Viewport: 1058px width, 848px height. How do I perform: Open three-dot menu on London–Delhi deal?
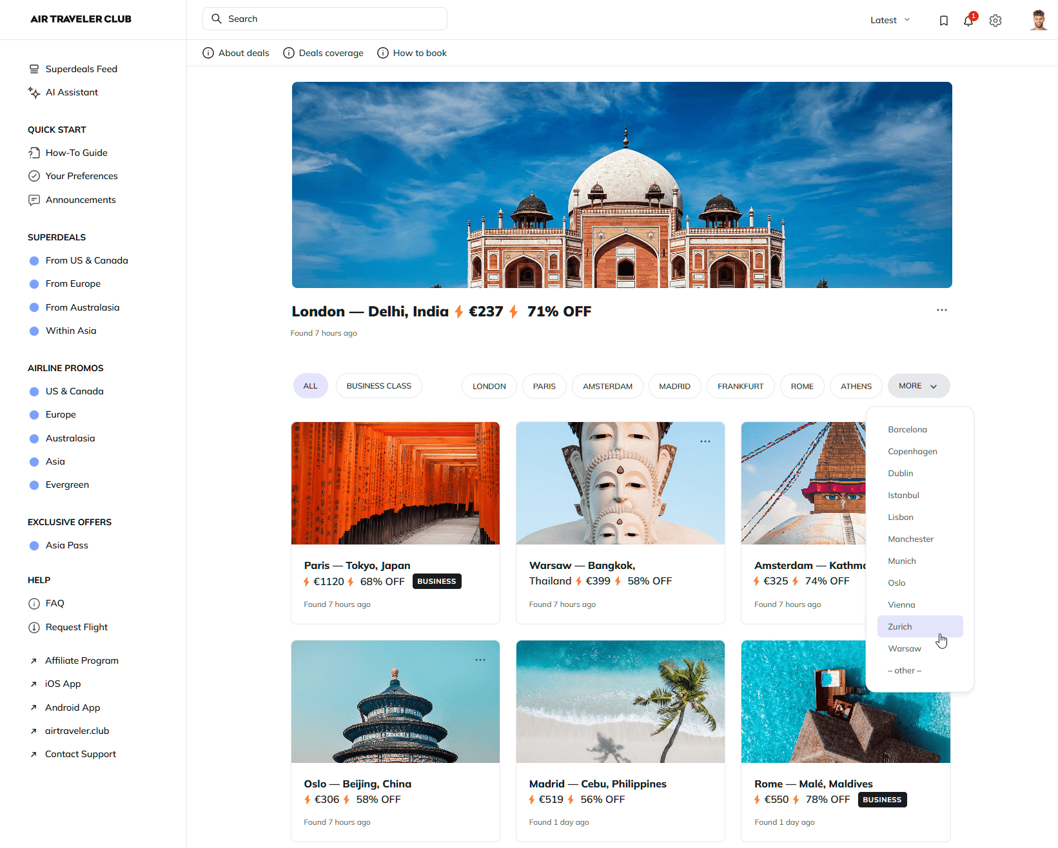point(942,310)
